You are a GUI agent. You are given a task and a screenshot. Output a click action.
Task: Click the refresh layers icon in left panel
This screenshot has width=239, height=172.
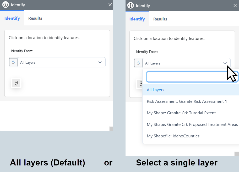(x=13, y=62)
